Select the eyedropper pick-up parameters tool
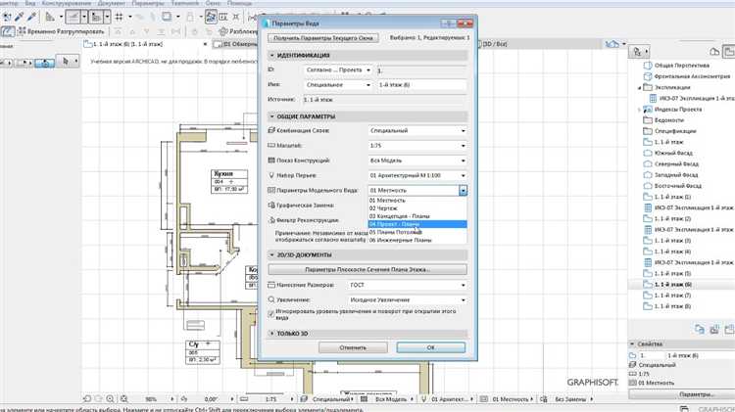Viewport: 735px width, 412px height. tap(20, 17)
